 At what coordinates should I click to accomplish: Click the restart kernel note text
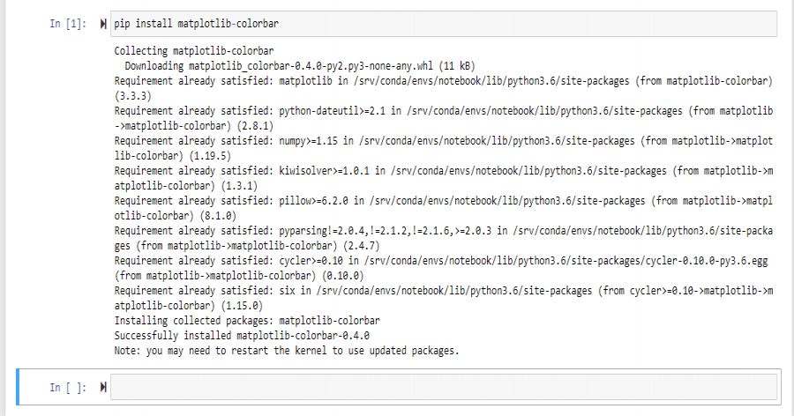[288, 351]
